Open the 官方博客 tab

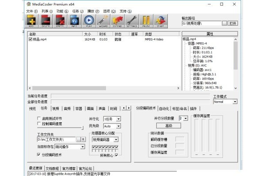[69, 169]
